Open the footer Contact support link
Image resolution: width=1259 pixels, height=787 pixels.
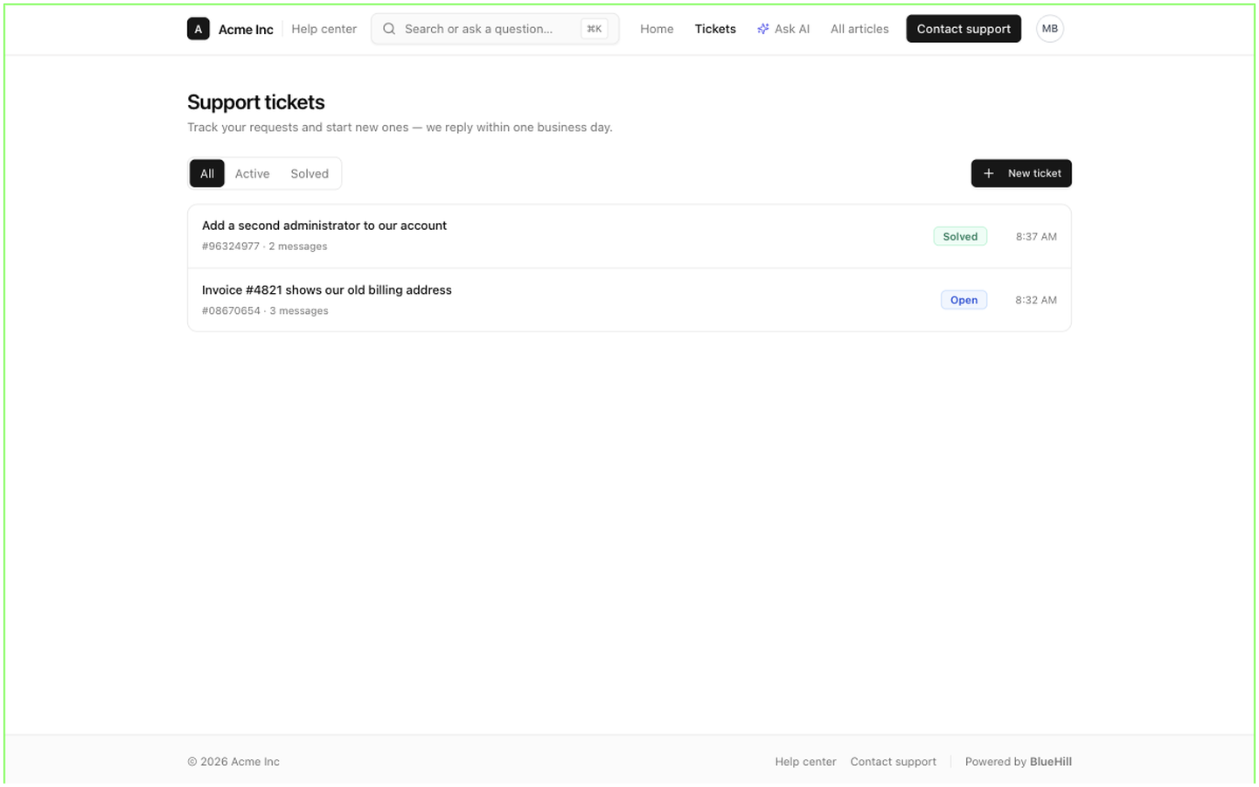[893, 762]
